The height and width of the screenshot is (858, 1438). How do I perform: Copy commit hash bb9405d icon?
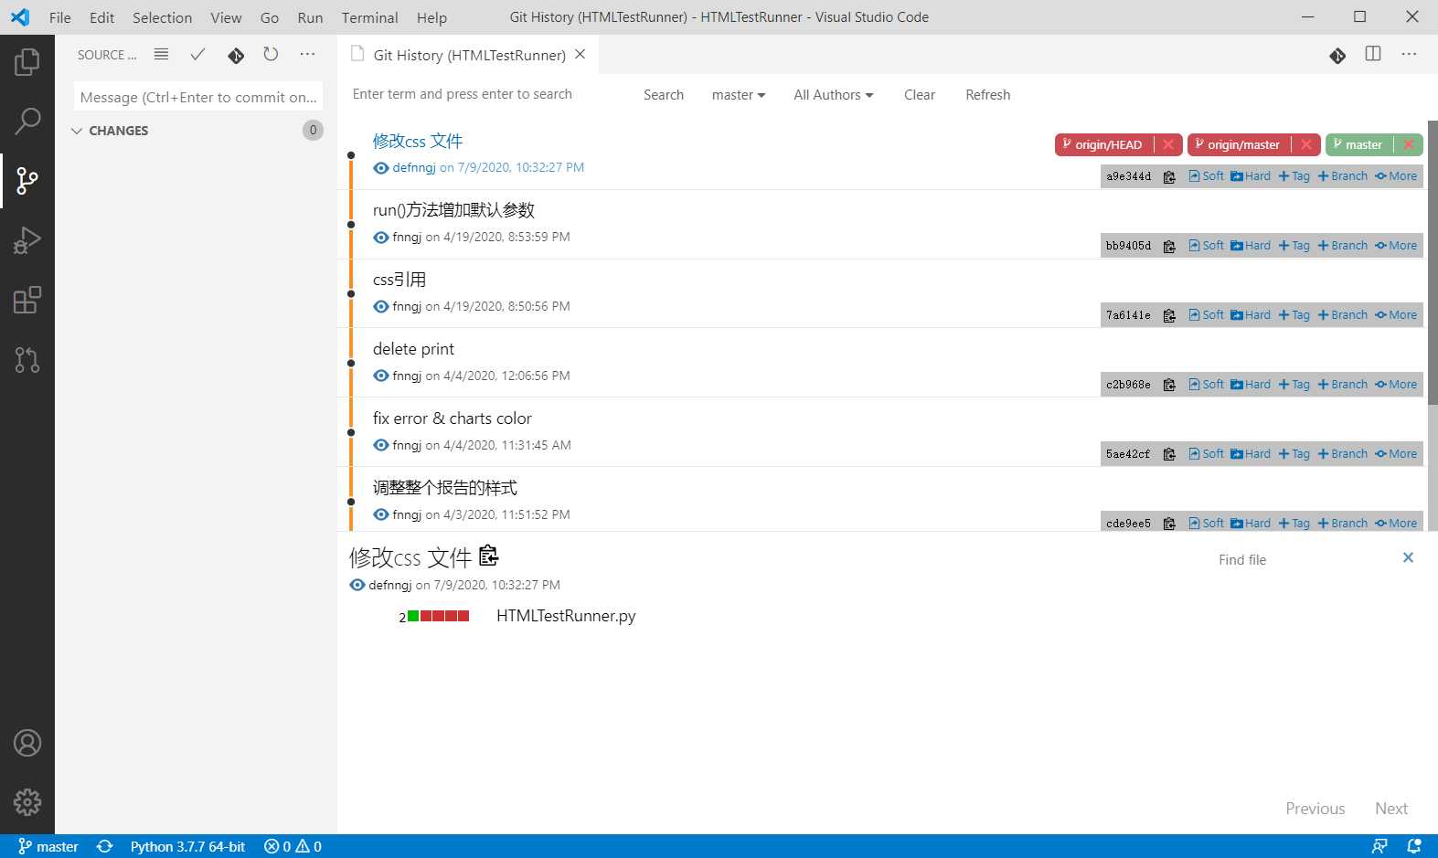[1169, 247]
